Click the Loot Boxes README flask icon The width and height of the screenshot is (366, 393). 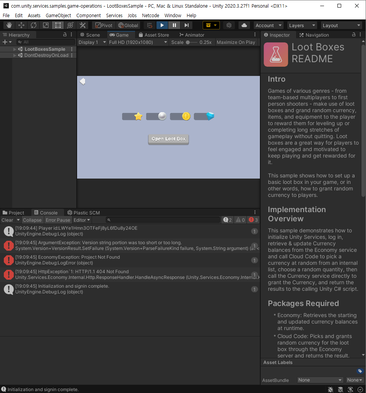276,55
